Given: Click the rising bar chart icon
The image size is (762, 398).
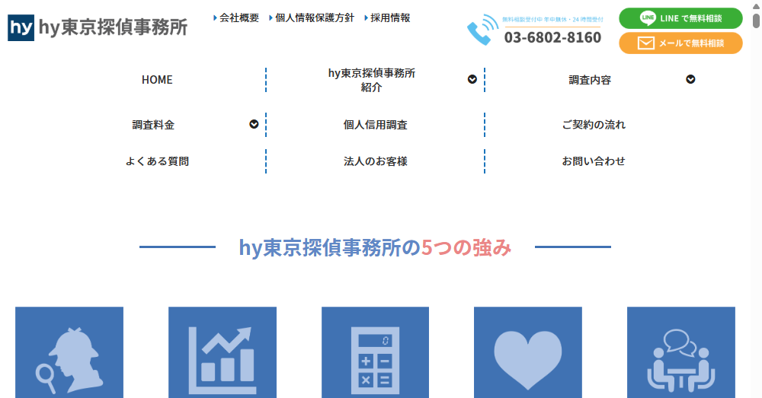Looking at the screenshot, I should pyautogui.click(x=222, y=355).
